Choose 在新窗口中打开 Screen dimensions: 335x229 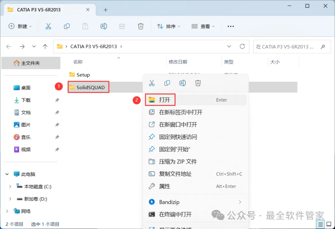[x=195, y=125]
